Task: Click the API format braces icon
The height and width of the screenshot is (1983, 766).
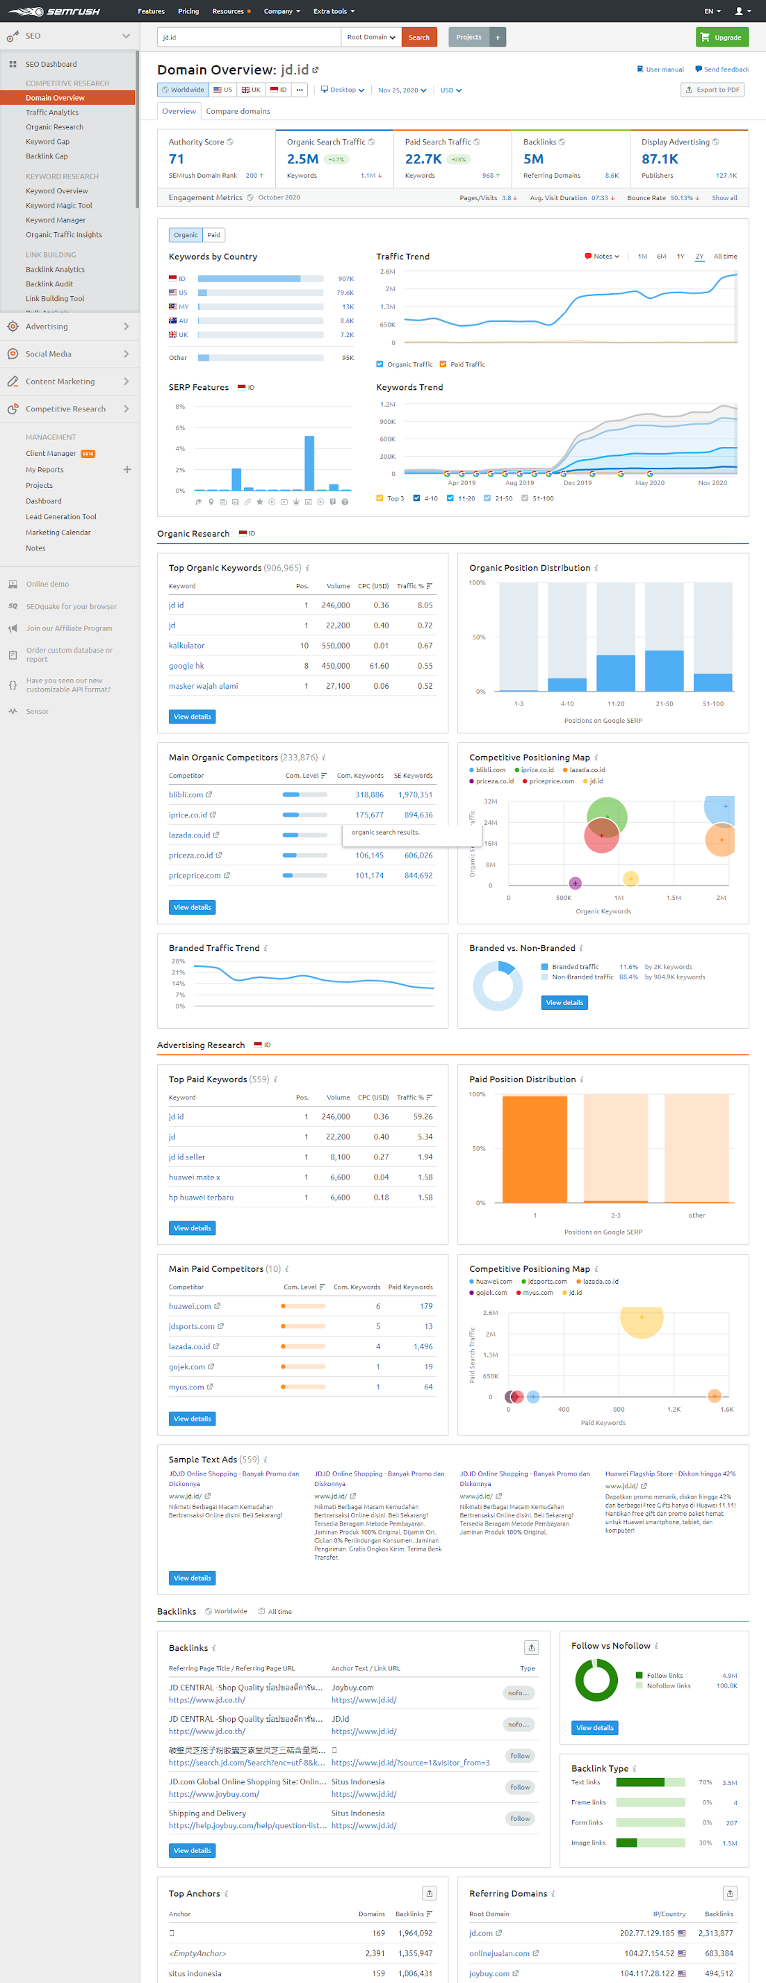Action: 13,685
